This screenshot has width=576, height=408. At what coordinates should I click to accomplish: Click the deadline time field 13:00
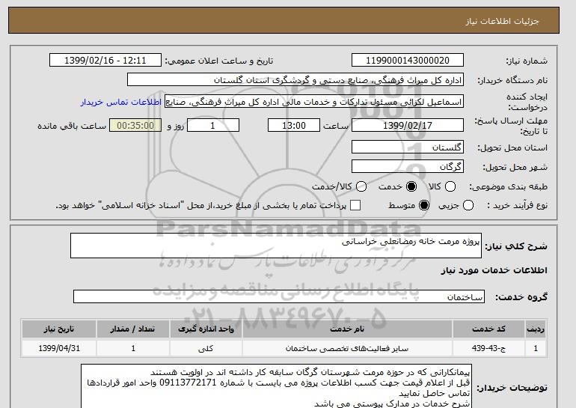click(x=294, y=125)
